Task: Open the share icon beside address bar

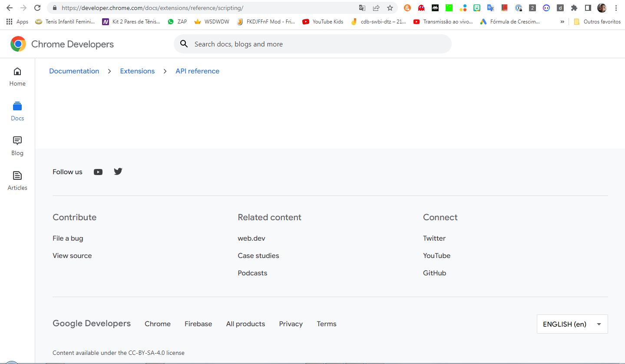Action: point(376,7)
